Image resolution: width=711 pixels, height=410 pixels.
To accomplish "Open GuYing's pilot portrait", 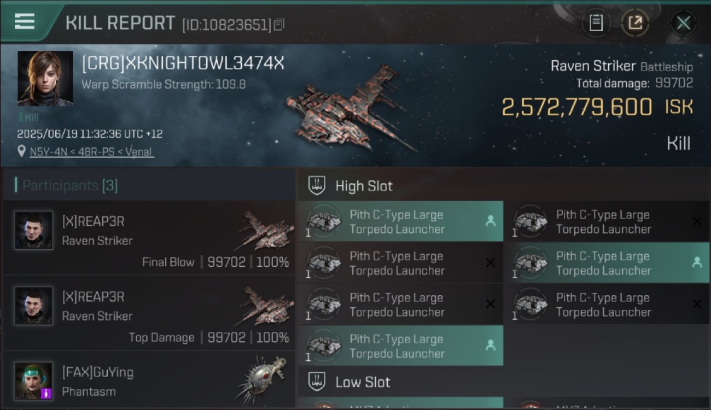I will click(34, 381).
